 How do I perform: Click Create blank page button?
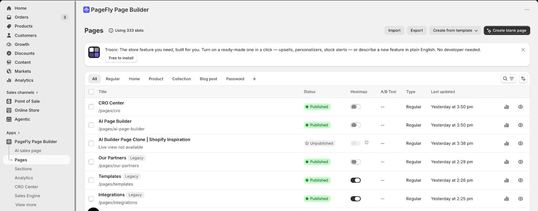507,30
